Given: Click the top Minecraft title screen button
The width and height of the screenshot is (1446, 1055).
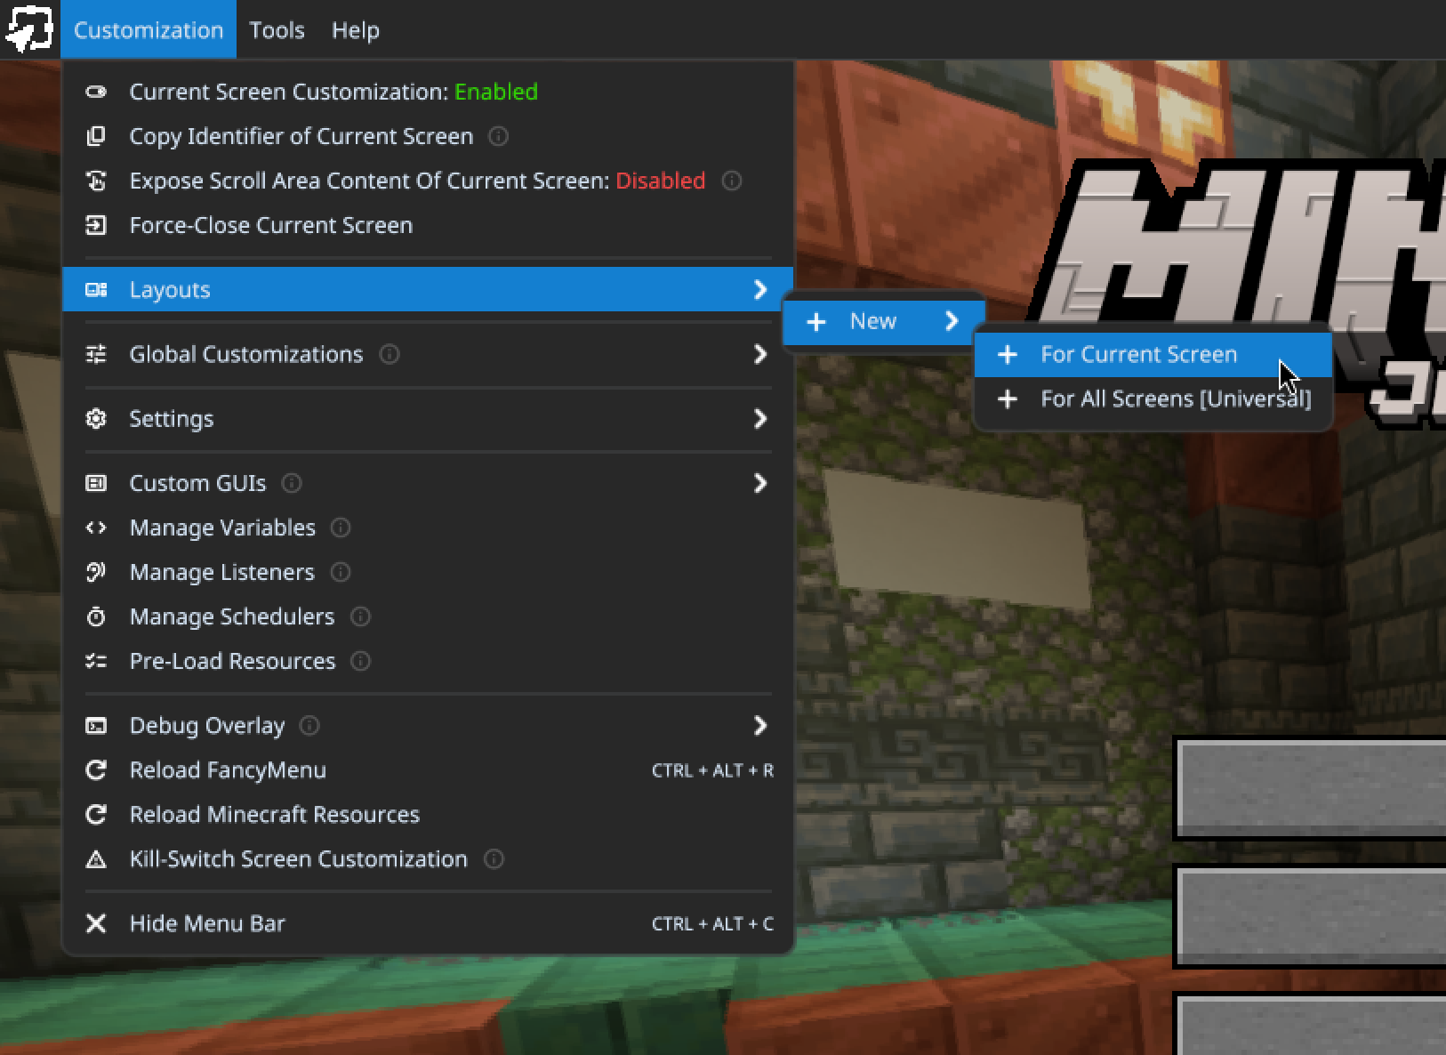Looking at the screenshot, I should pyautogui.click(x=1310, y=788).
